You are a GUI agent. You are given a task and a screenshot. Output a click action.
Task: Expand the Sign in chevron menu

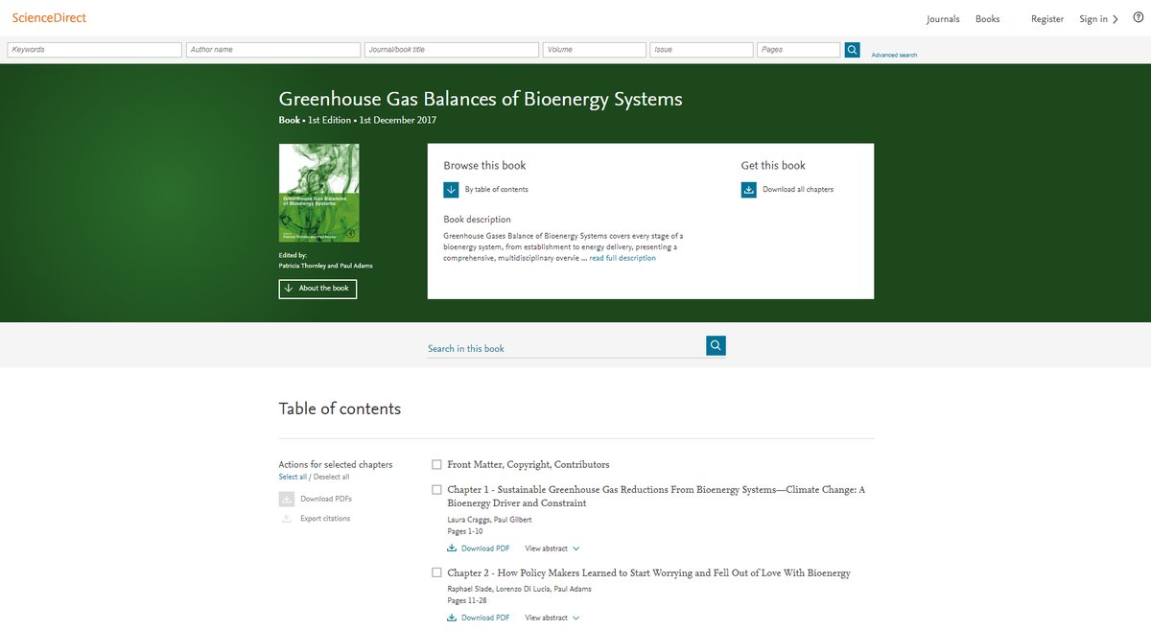point(1115,19)
